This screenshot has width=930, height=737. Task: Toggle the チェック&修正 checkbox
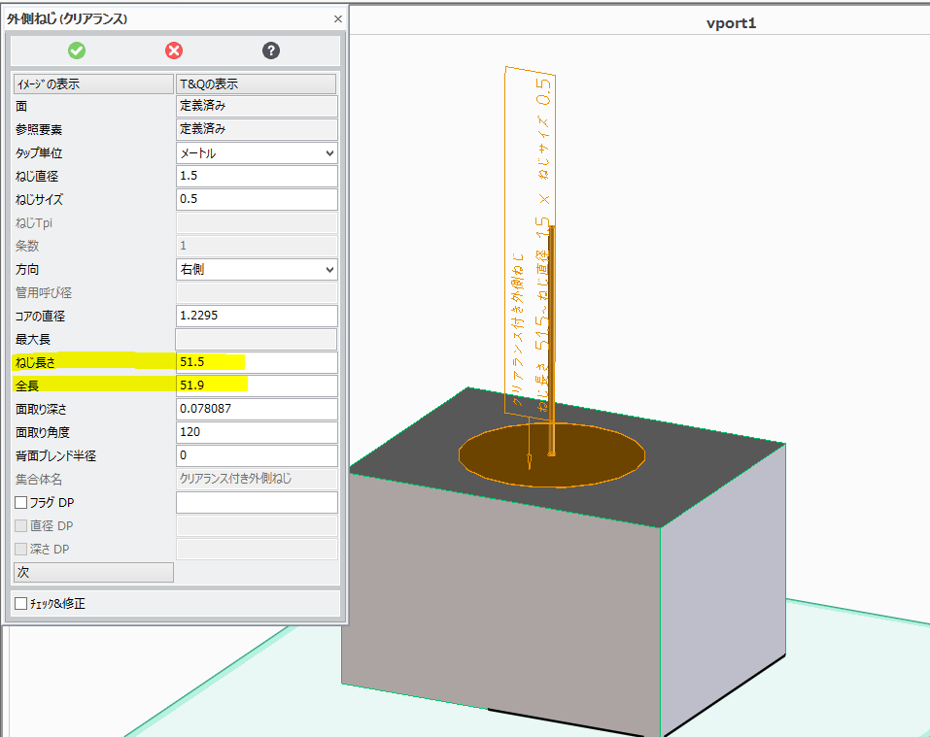click(x=21, y=604)
